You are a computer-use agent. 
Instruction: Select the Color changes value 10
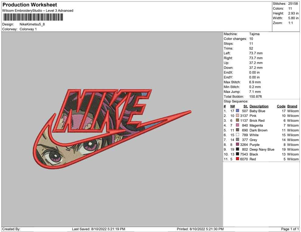coord(251,39)
